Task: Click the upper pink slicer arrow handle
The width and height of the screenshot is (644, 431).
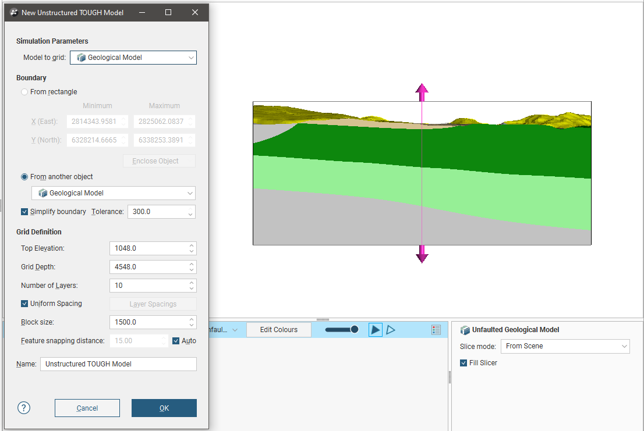Action: (422, 91)
